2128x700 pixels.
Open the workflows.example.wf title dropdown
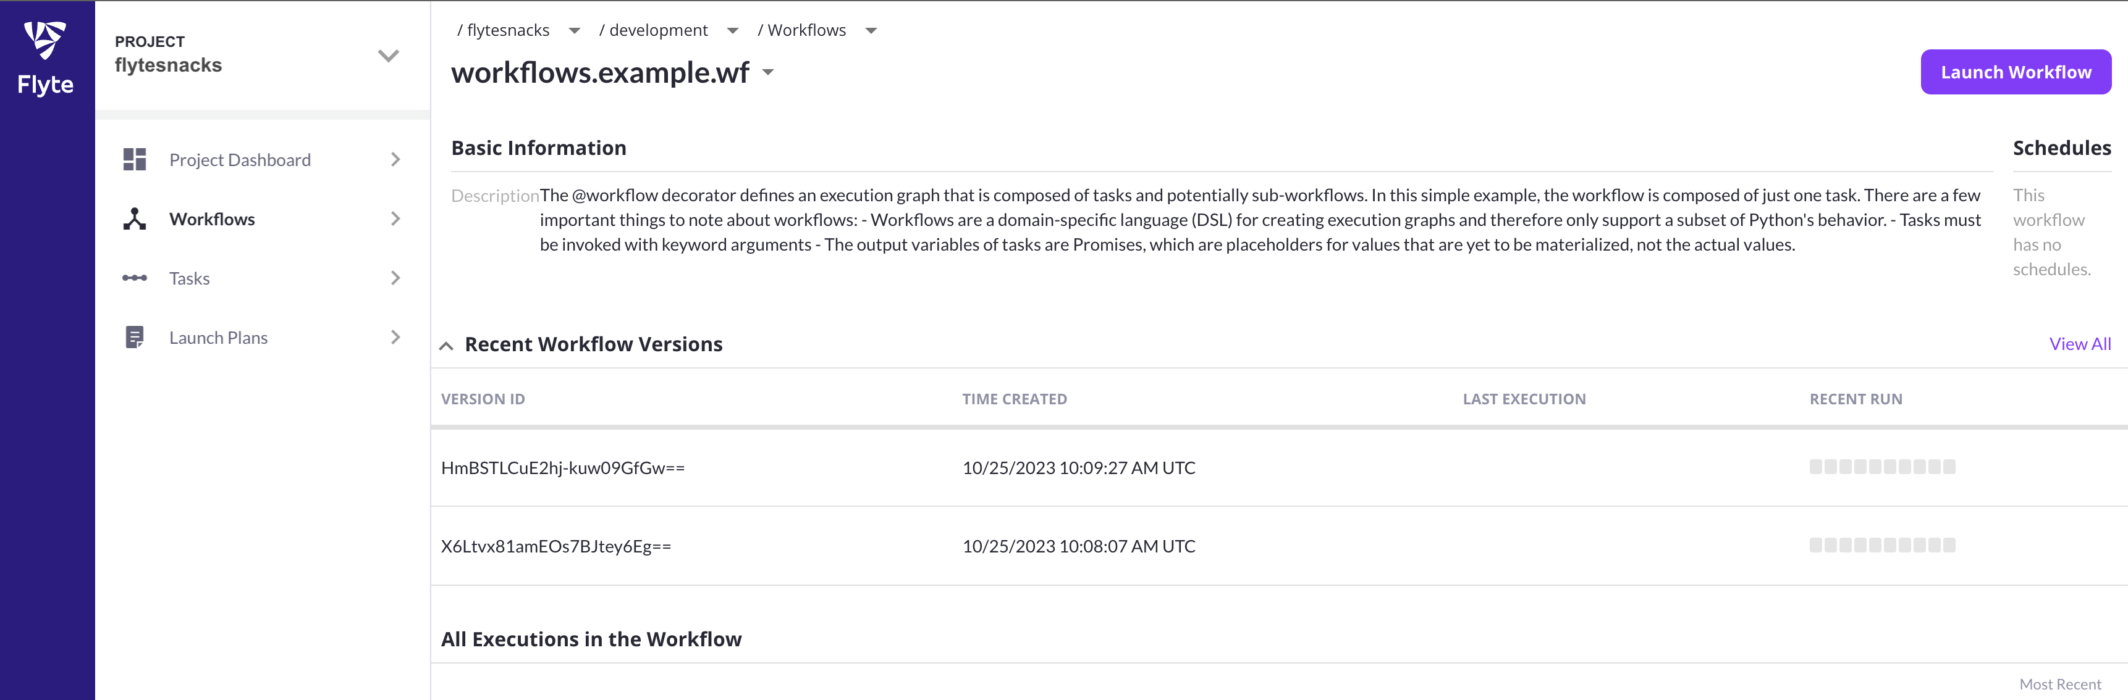(x=768, y=73)
